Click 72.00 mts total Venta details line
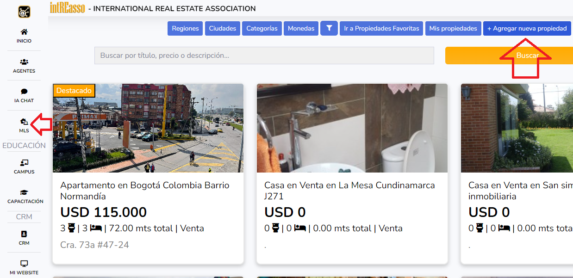 coord(132,228)
